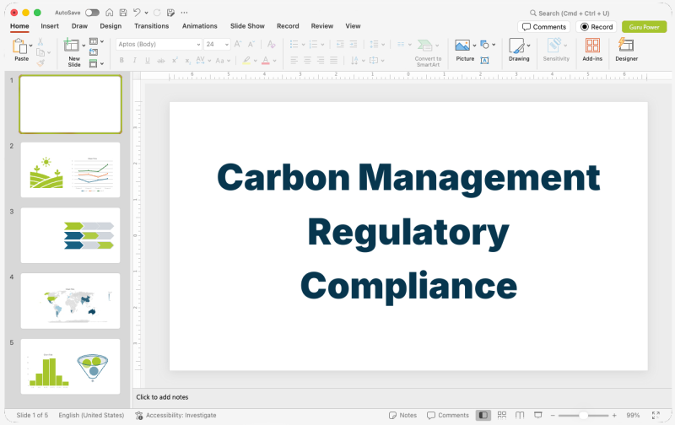Click the Record button at top right
The image size is (675, 425).
(597, 27)
